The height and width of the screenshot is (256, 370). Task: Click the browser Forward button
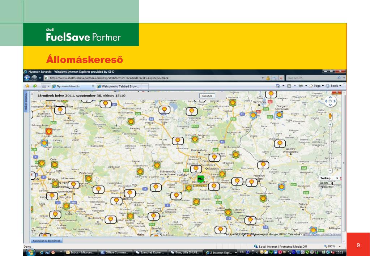34,78
